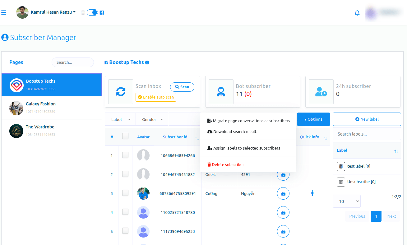Click trash icon beside Unsubscribe label

coord(341,182)
